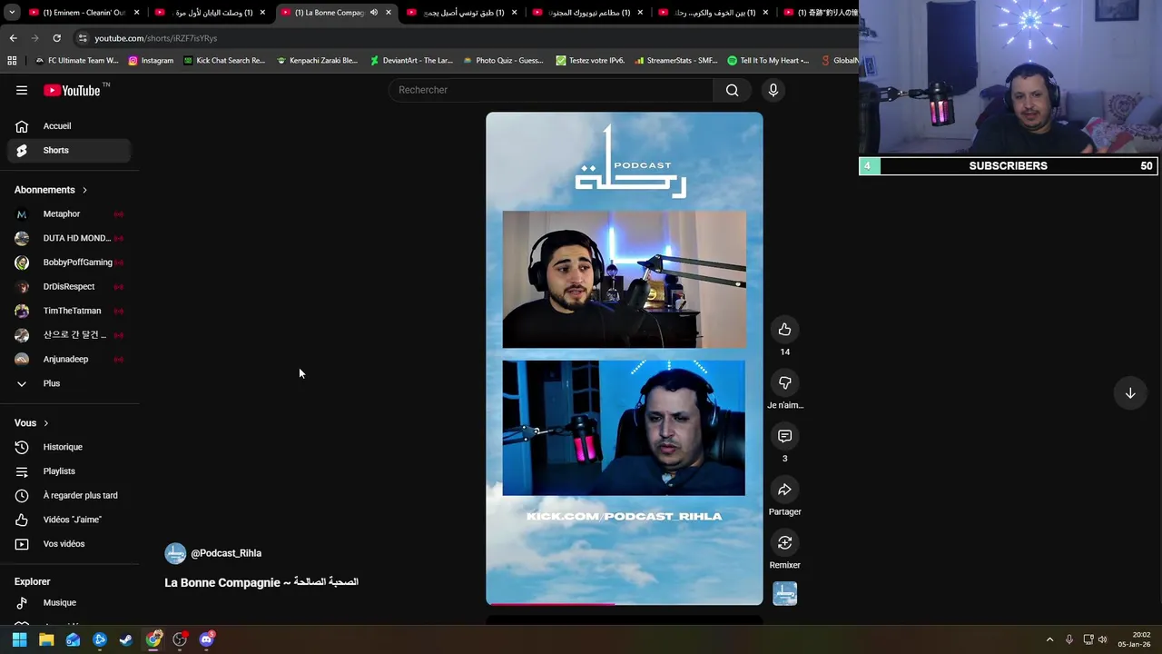Show hidden system tray icons
1162x654 pixels.
(x=1049, y=639)
